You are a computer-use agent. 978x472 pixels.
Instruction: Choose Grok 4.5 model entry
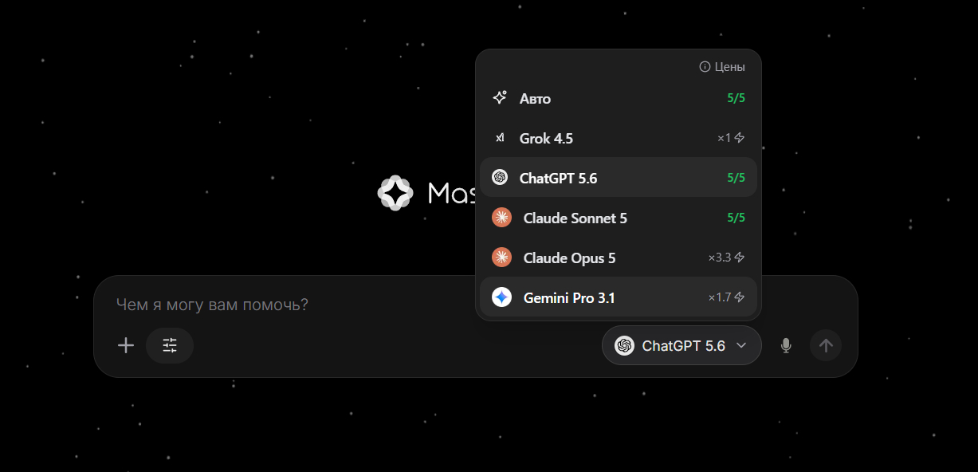pos(619,138)
